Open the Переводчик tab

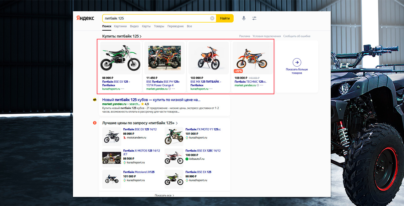click(175, 26)
